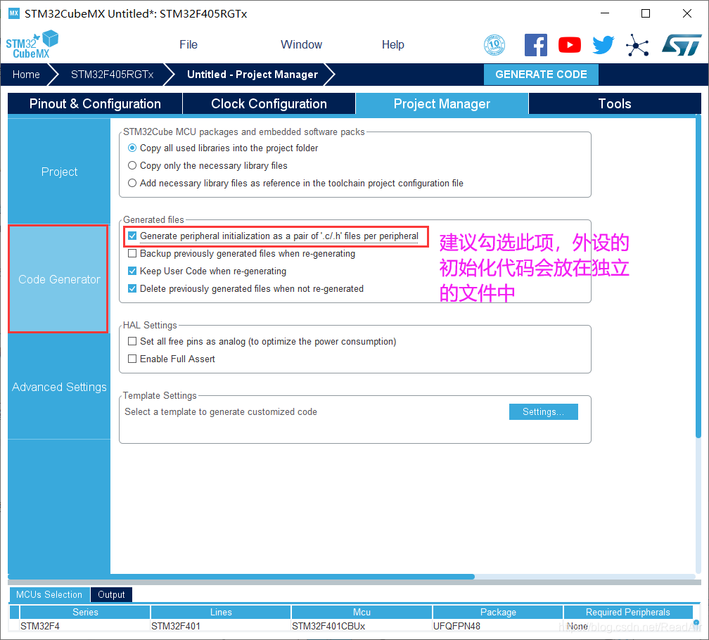
Task: Open the Advanced Settings side section
Action: pos(59,387)
